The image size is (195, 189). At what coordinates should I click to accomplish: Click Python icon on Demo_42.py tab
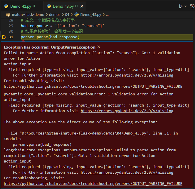point(6,6)
